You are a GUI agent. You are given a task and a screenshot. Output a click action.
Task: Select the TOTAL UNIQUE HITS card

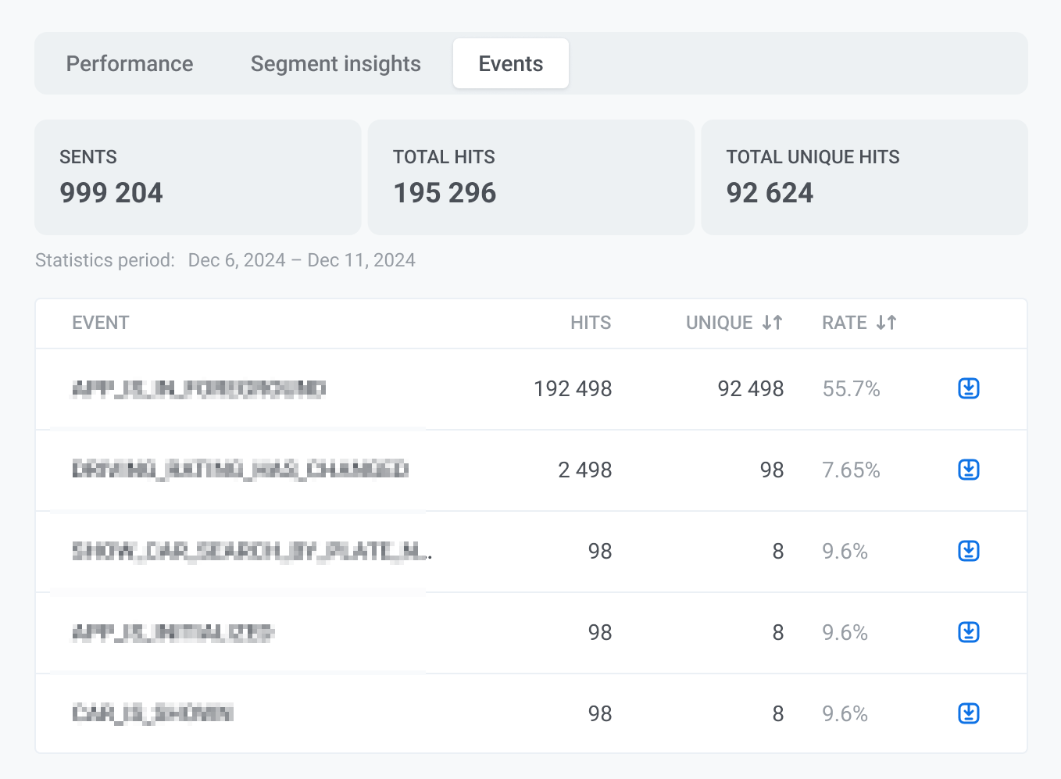pyautogui.click(x=864, y=177)
